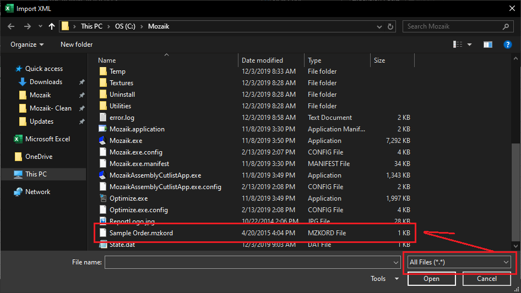Select Downloads in Quick access
The height and width of the screenshot is (293, 521).
(x=46, y=82)
